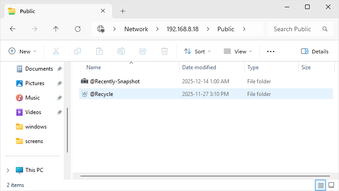The height and width of the screenshot is (191, 339).
Task: Click the network globe icon in address bar
Action: pyautogui.click(x=101, y=29)
